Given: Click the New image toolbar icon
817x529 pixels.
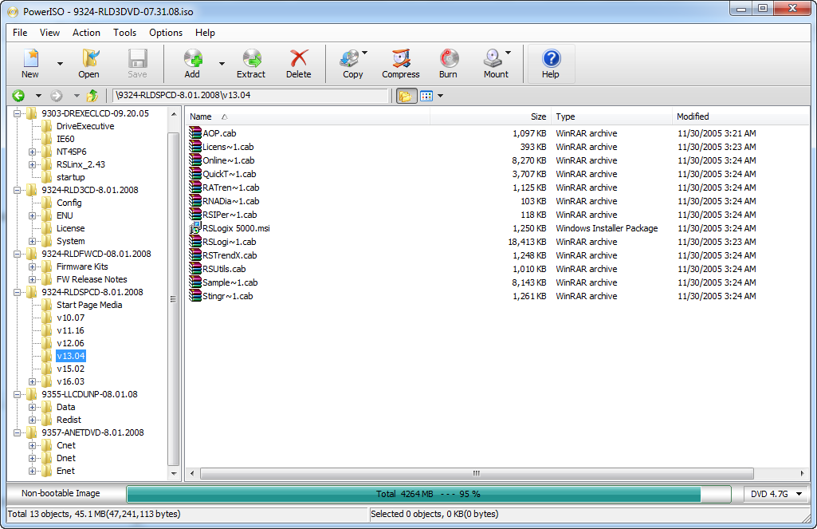Looking at the screenshot, I should pyautogui.click(x=30, y=58).
